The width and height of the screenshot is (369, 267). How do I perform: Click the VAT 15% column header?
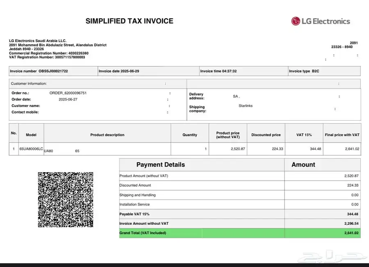point(304,135)
